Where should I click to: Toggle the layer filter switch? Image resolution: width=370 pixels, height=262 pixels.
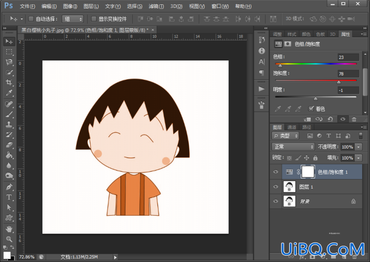click(x=361, y=135)
